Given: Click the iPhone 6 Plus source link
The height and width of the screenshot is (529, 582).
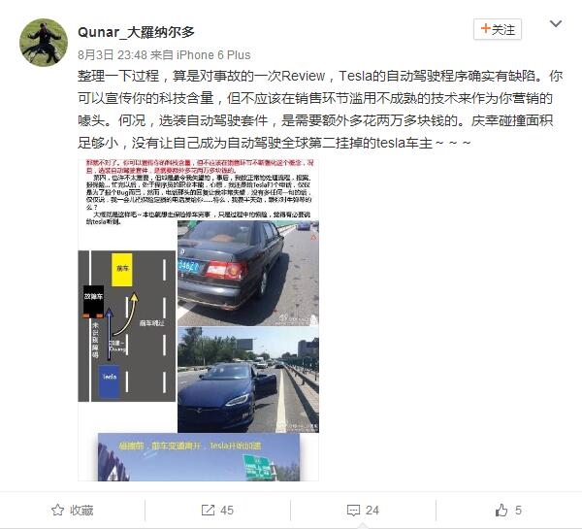Looking at the screenshot, I should click(213, 55).
